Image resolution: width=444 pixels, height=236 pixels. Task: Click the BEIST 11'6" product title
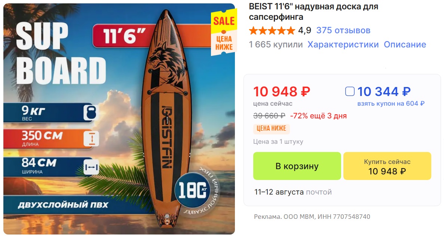click(x=313, y=12)
